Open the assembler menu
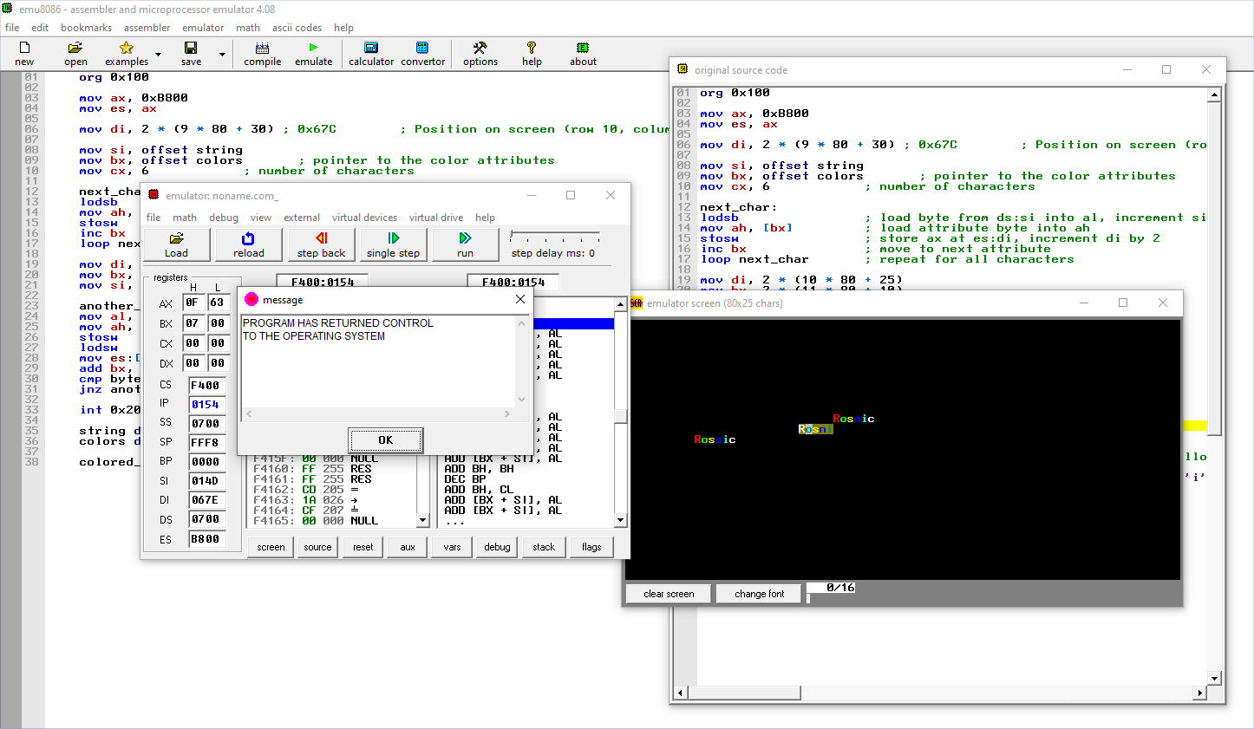 coord(147,28)
